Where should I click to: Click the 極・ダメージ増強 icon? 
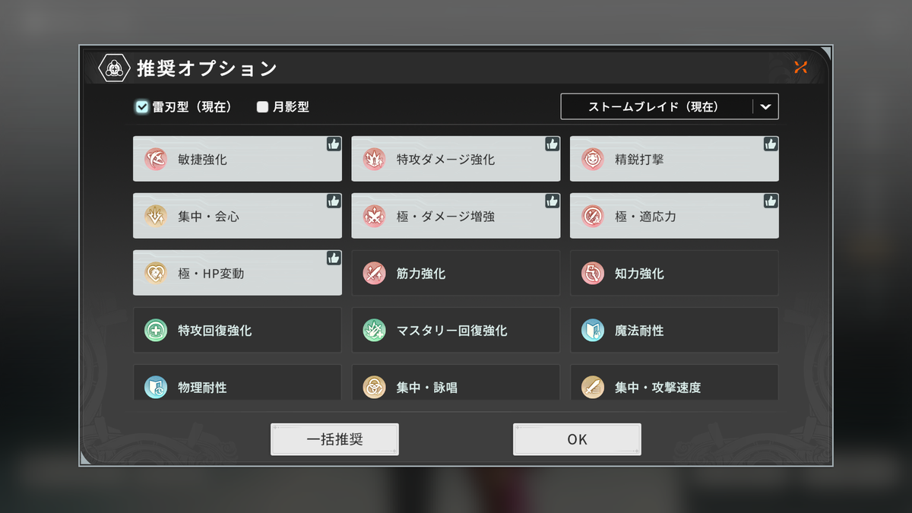point(374,217)
